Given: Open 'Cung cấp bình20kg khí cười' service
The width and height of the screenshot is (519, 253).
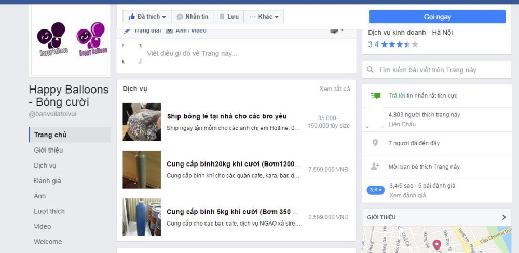Looking at the screenshot, I should (234, 164).
